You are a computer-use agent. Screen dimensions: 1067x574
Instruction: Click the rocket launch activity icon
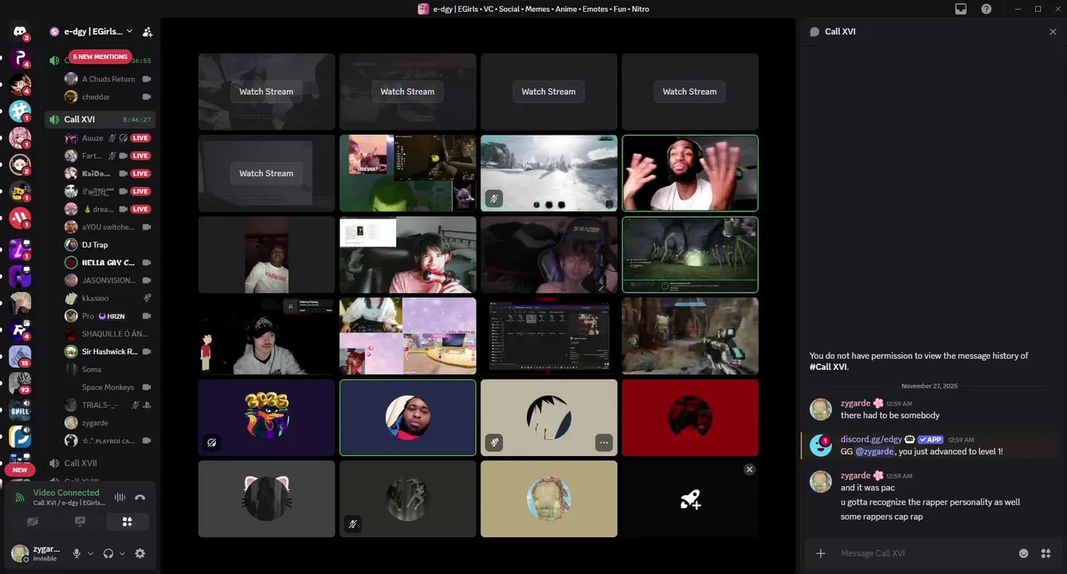click(x=690, y=500)
